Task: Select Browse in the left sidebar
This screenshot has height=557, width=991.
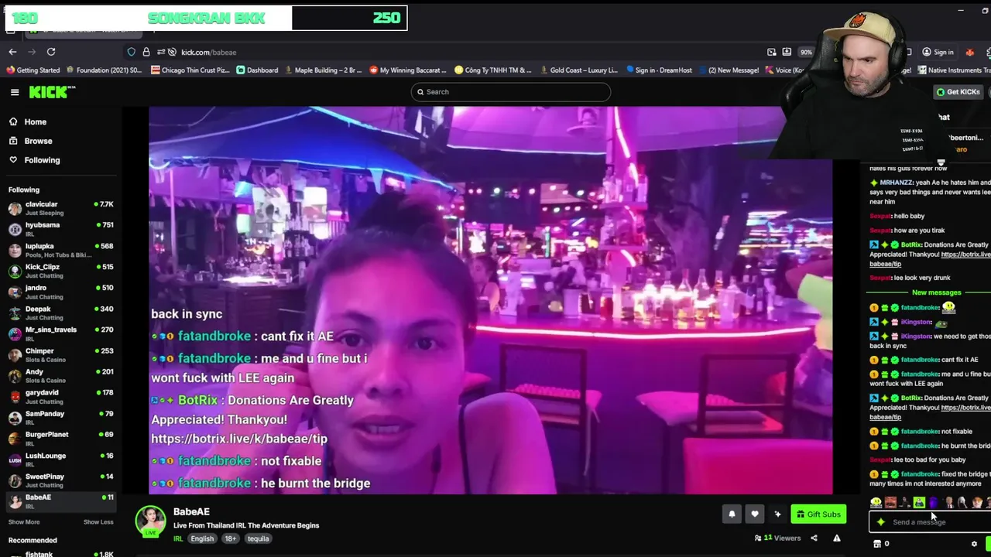Action: click(38, 141)
